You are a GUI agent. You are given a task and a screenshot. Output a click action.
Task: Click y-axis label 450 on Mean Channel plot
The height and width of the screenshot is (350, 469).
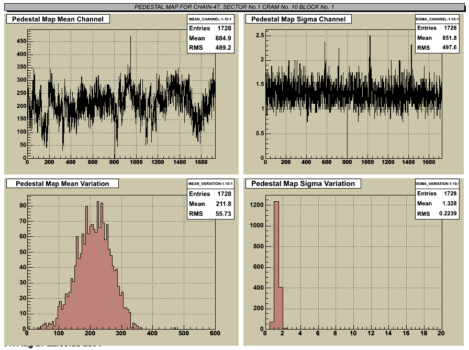tap(21, 41)
